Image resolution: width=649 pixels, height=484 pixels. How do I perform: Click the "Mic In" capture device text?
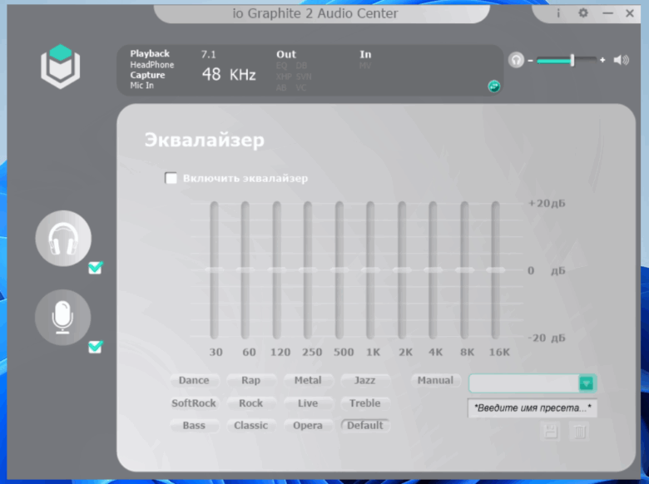(142, 86)
